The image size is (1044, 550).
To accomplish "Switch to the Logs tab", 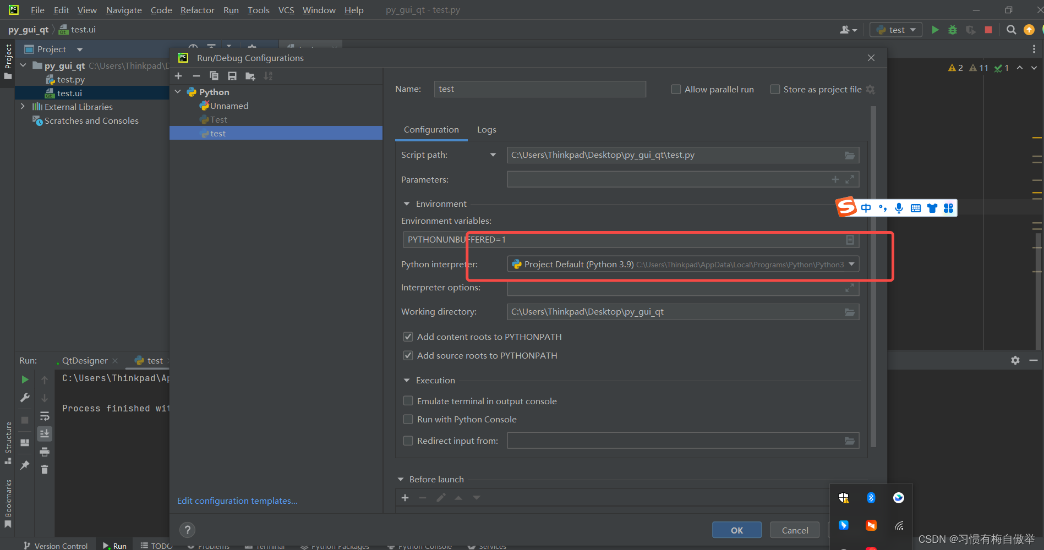I will point(486,129).
